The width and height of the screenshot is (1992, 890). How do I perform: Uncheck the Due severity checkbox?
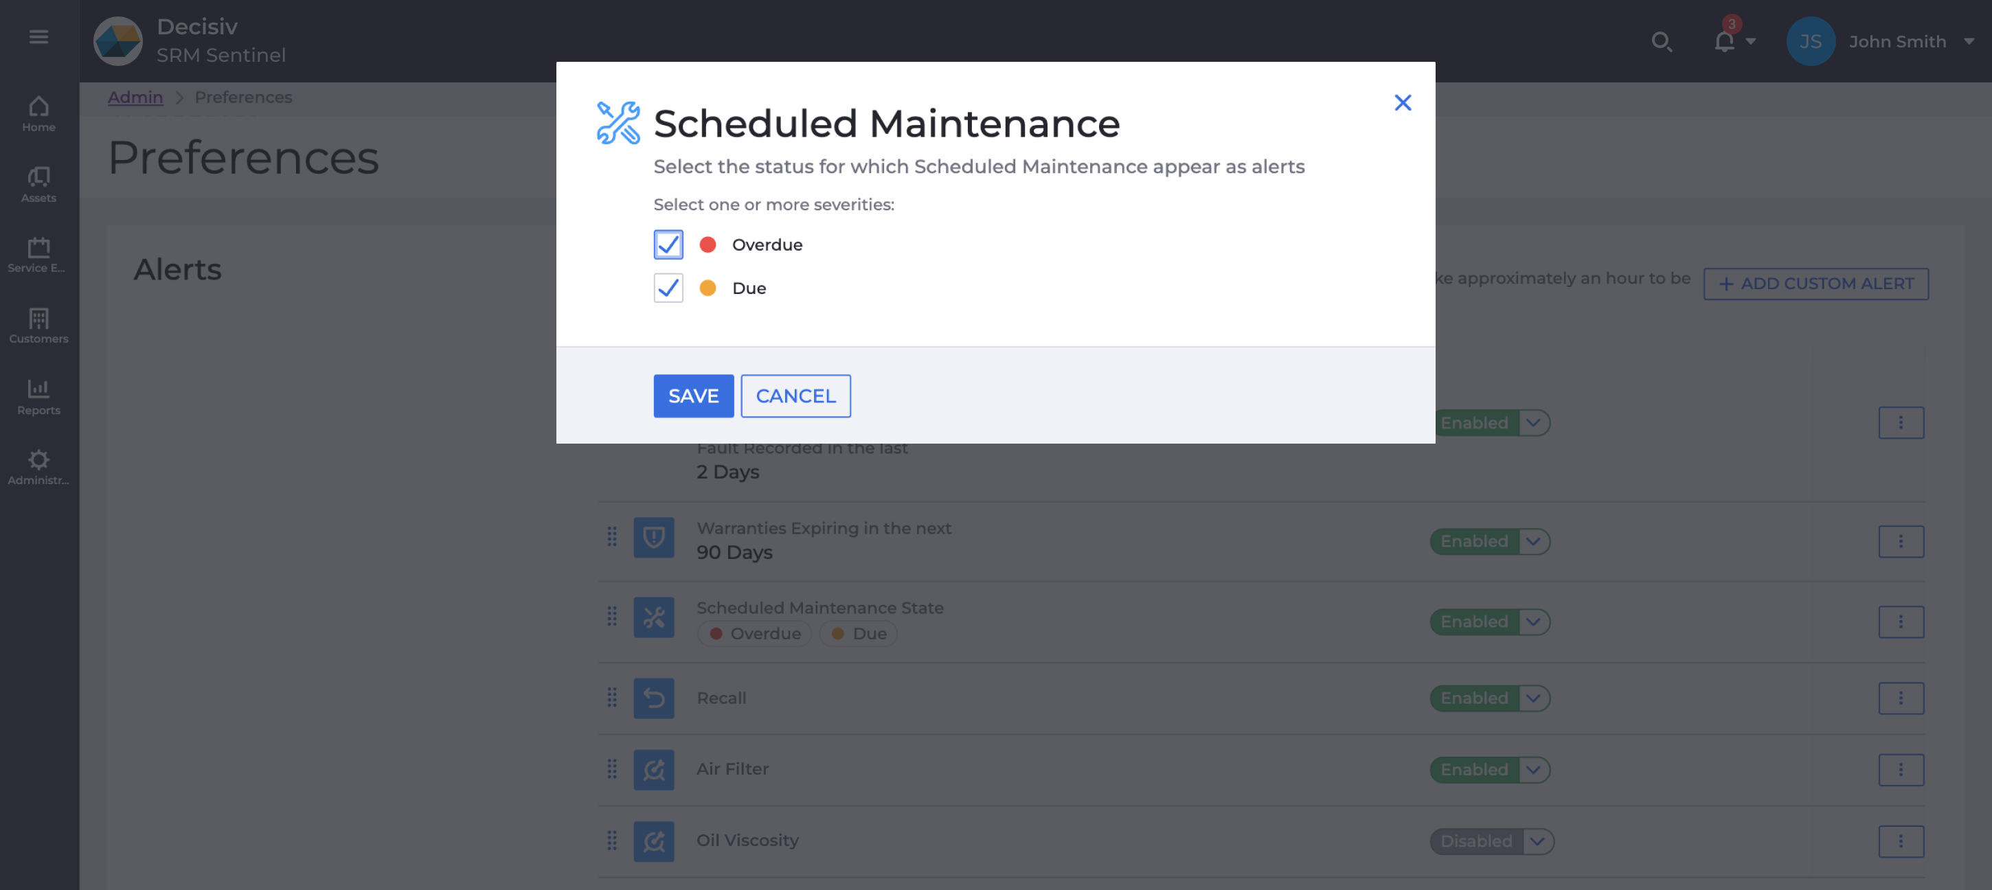coord(668,288)
